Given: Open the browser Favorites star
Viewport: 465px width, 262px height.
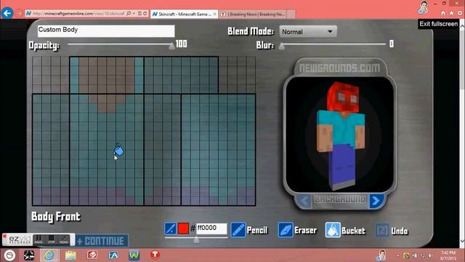Looking at the screenshot, I should [x=451, y=13].
